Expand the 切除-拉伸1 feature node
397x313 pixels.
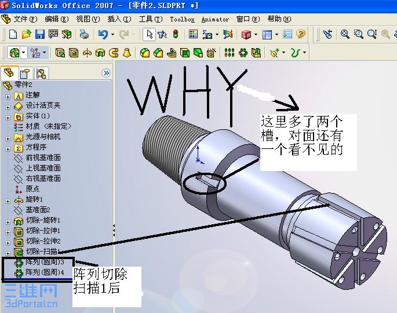point(8,232)
